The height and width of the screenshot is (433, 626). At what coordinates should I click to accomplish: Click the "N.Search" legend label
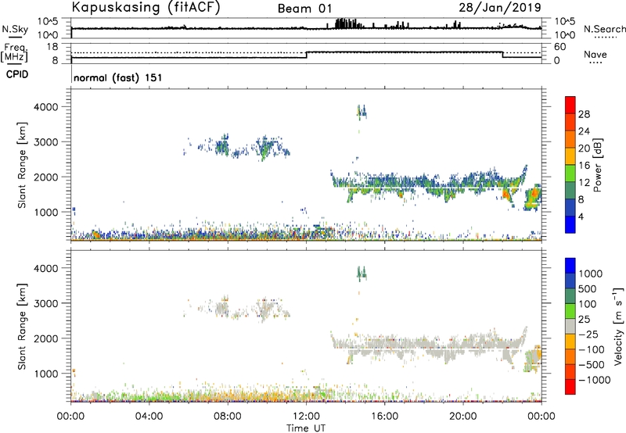[x=604, y=29]
